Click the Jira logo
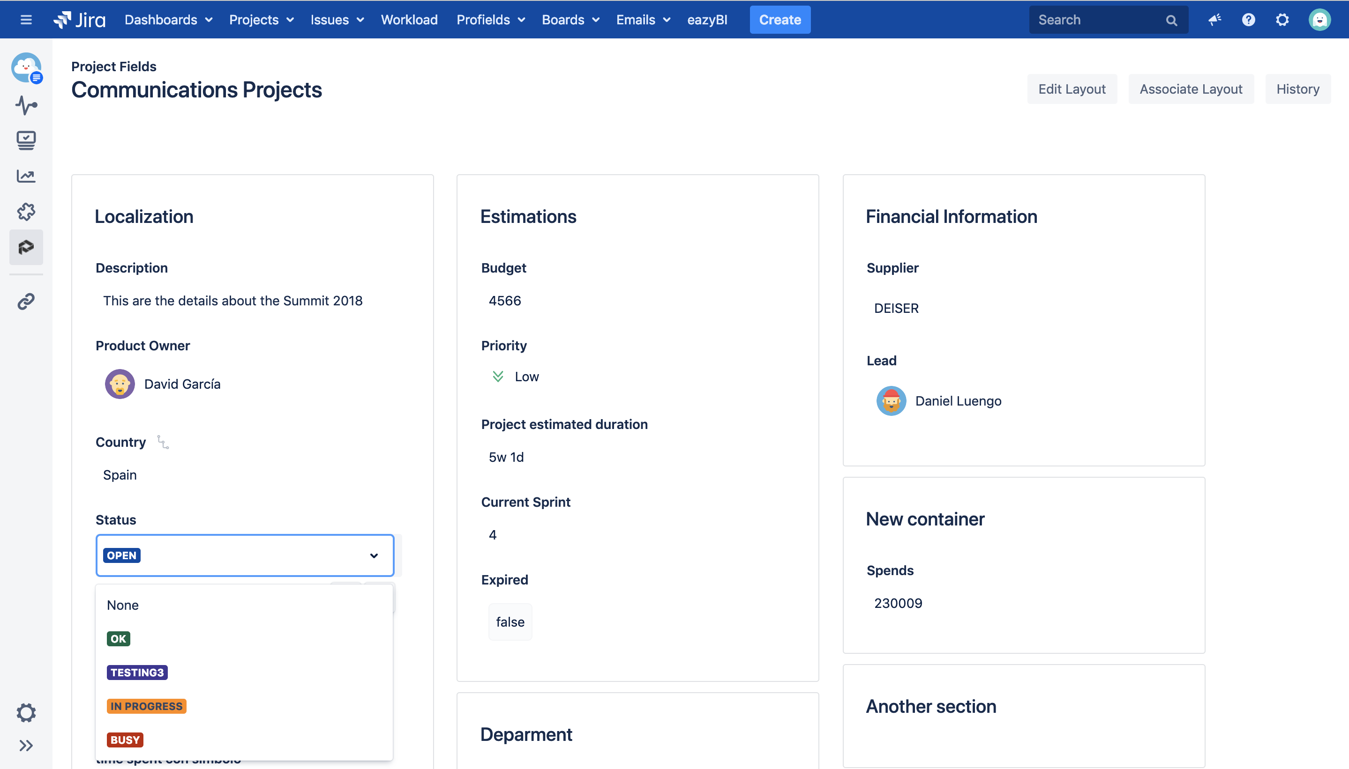Screen dimensions: 1349x769 tap(79, 20)
